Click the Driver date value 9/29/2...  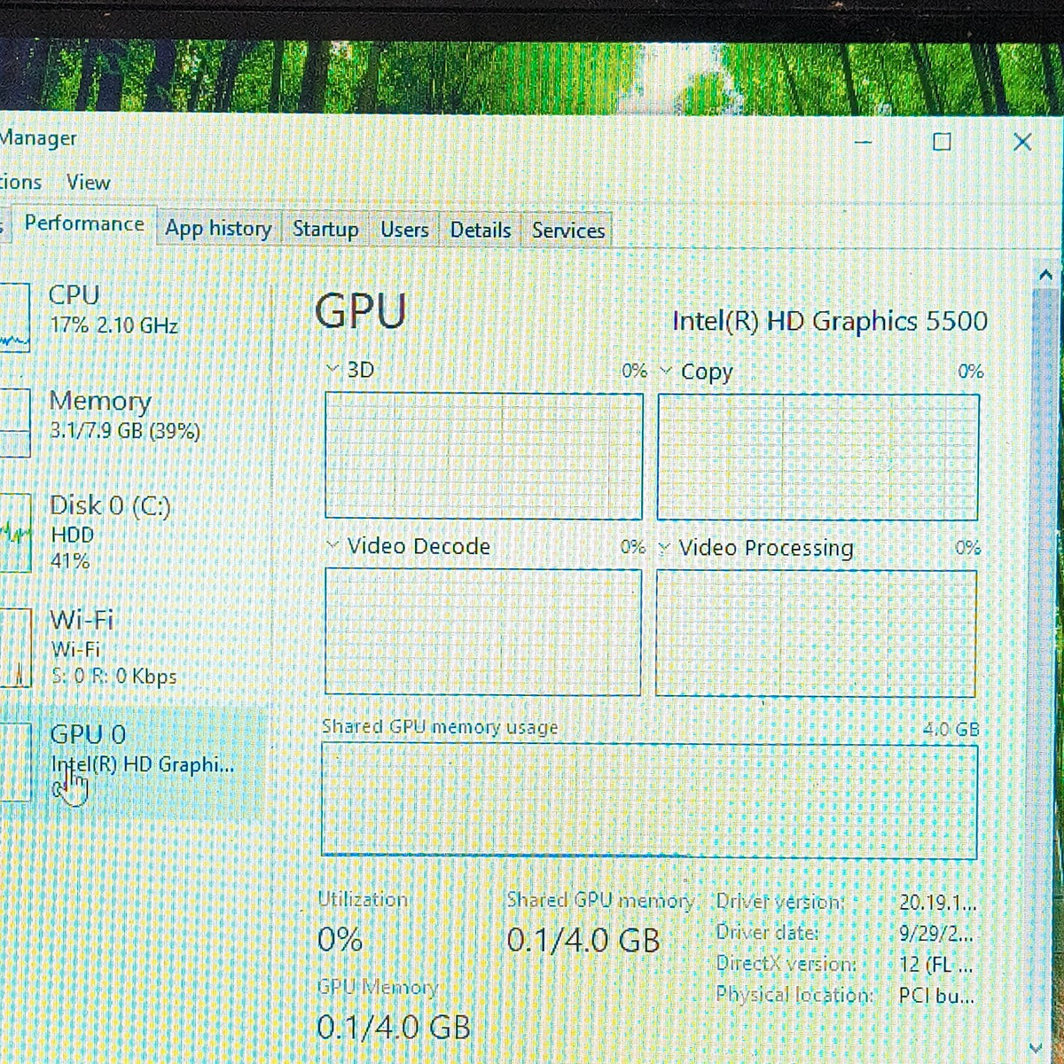[x=936, y=934]
